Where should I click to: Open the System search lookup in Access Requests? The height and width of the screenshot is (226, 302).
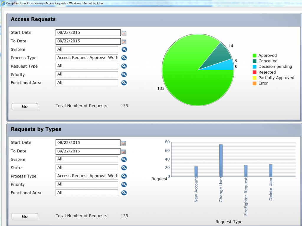(124, 49)
